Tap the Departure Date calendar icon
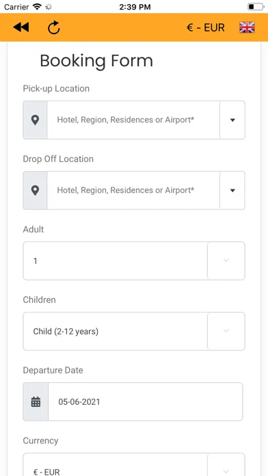The width and height of the screenshot is (268, 476). pos(36,401)
